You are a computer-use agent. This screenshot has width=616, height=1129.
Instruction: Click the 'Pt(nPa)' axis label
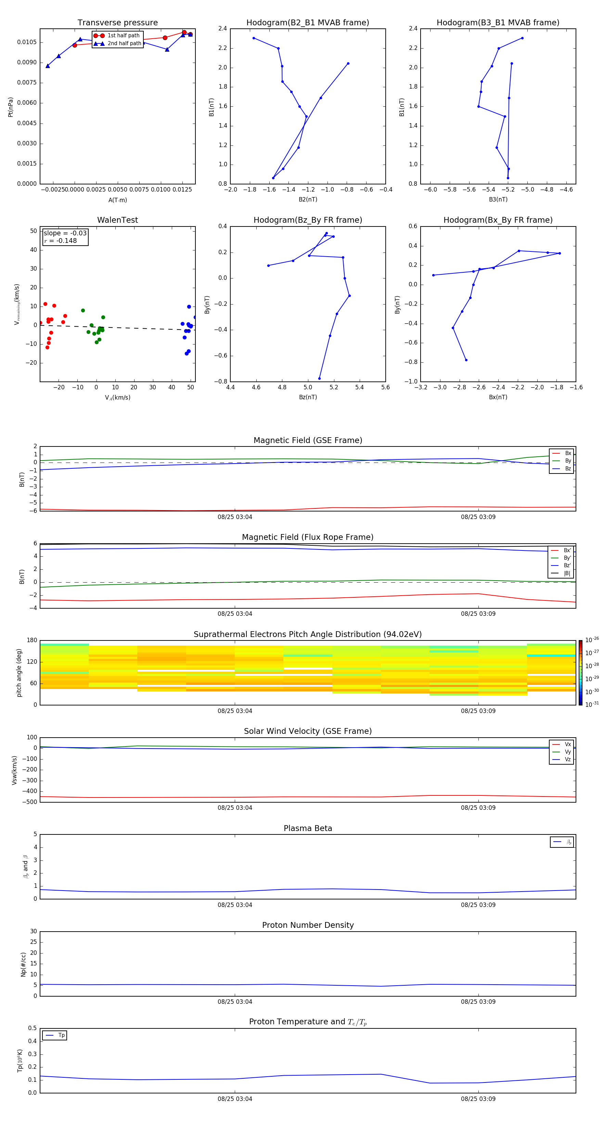(x=11, y=106)
